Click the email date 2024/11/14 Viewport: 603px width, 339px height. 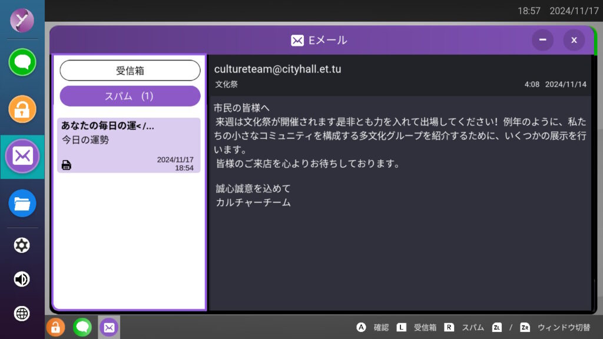(566, 85)
